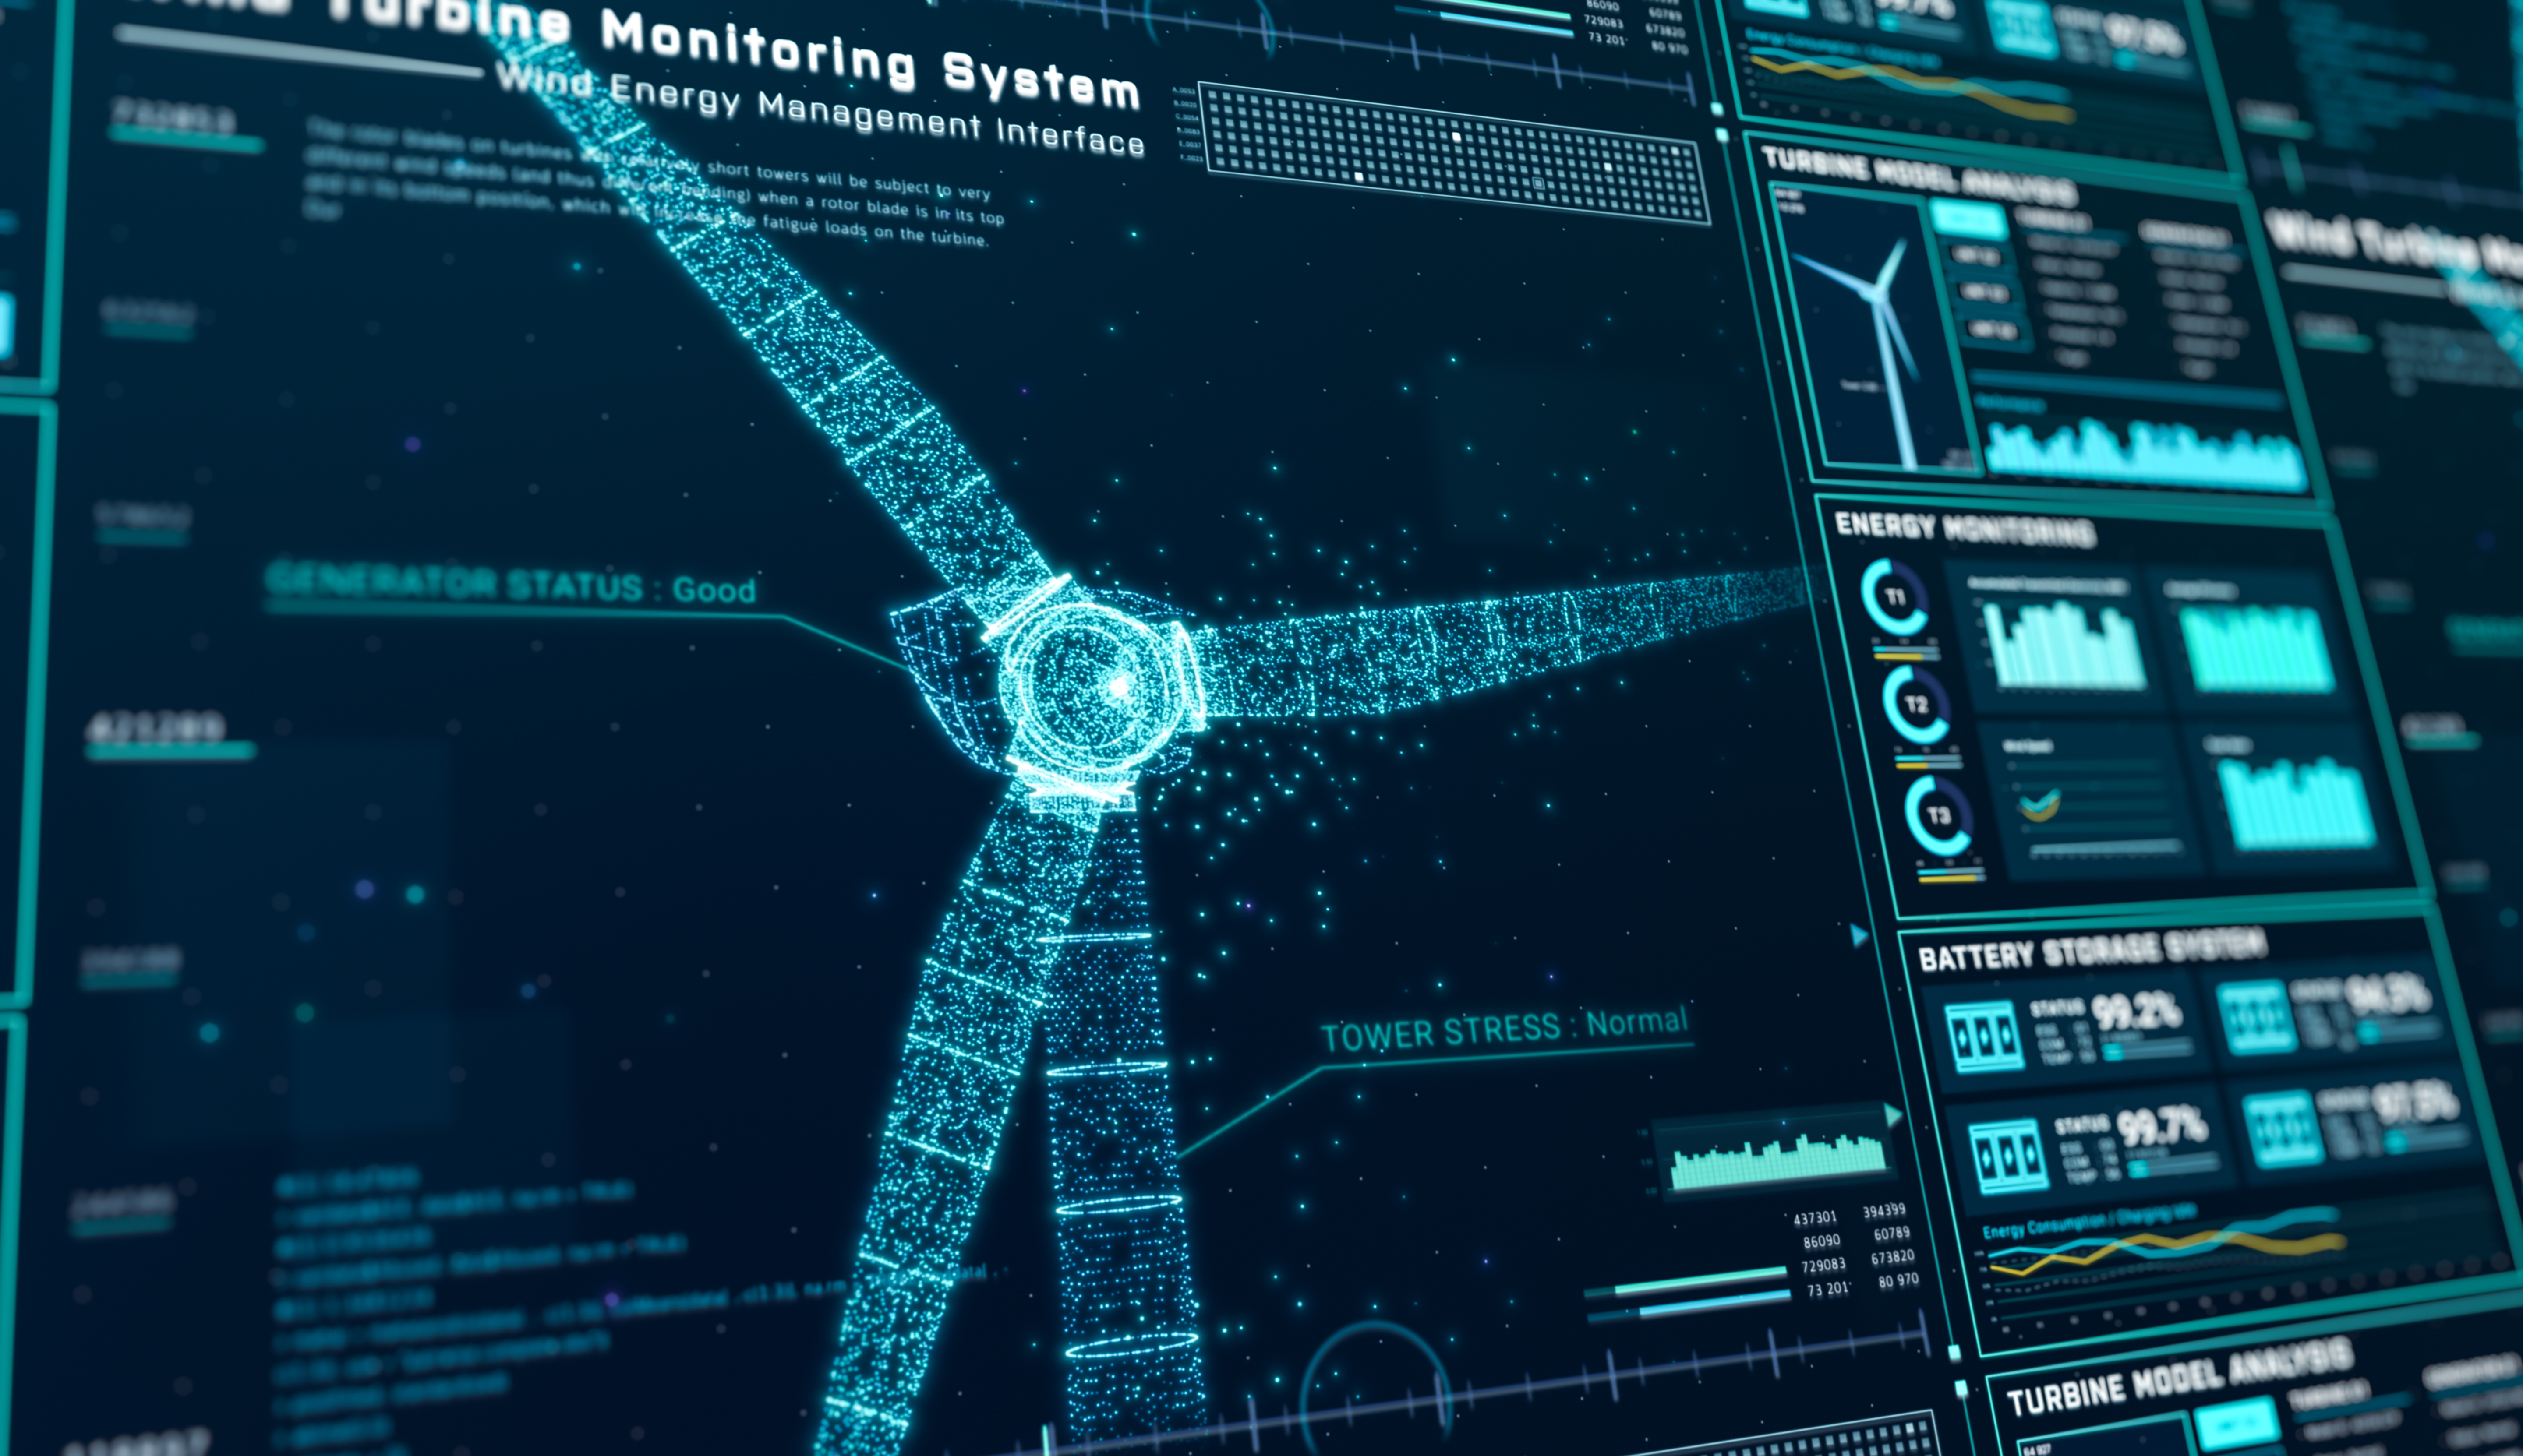This screenshot has height=1456, width=2523.
Task: Click the dotted grid matrix under the title
Action: 1454,154
